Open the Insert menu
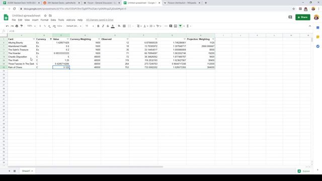 point(35,20)
